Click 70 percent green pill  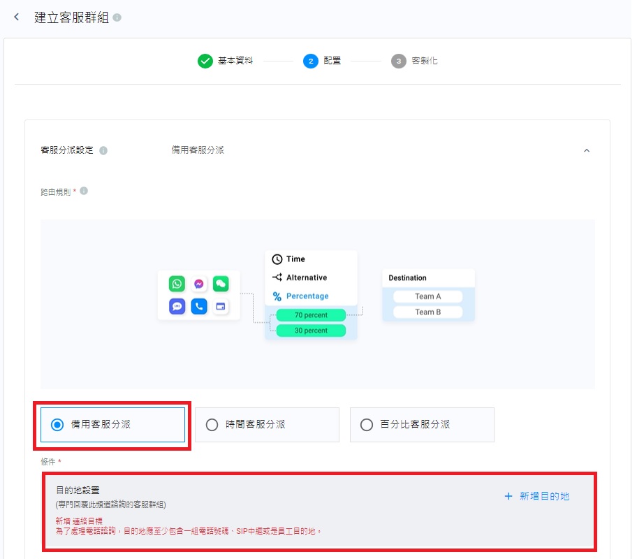(311, 314)
